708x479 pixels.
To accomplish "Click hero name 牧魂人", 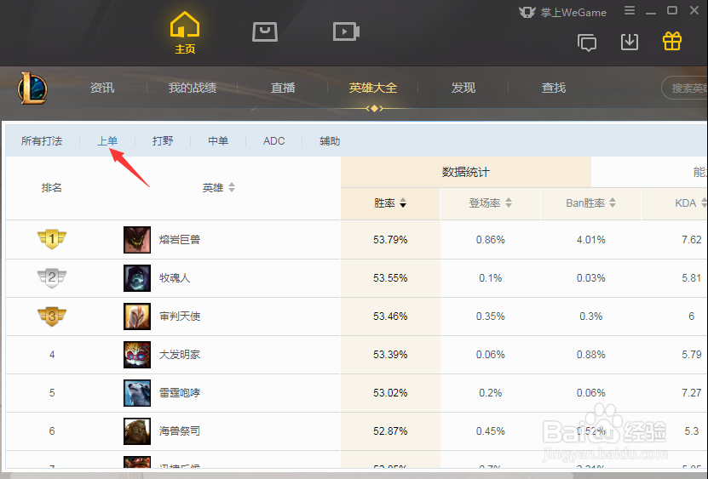I will coord(175,278).
